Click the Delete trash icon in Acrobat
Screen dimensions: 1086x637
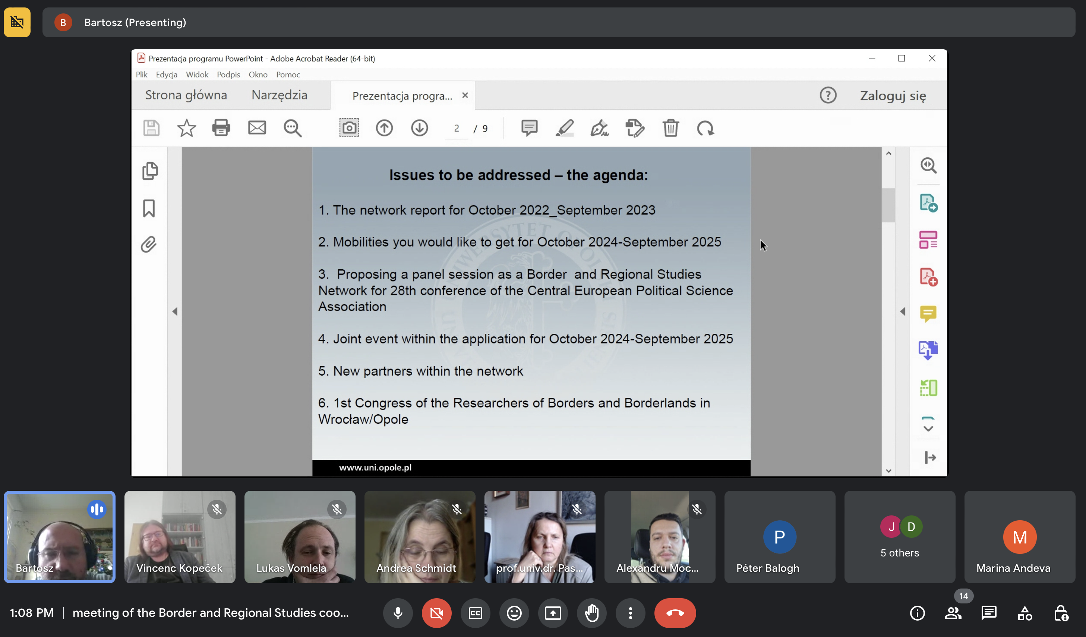(x=670, y=128)
